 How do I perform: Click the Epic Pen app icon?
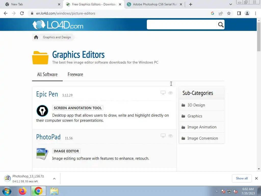click(42, 111)
